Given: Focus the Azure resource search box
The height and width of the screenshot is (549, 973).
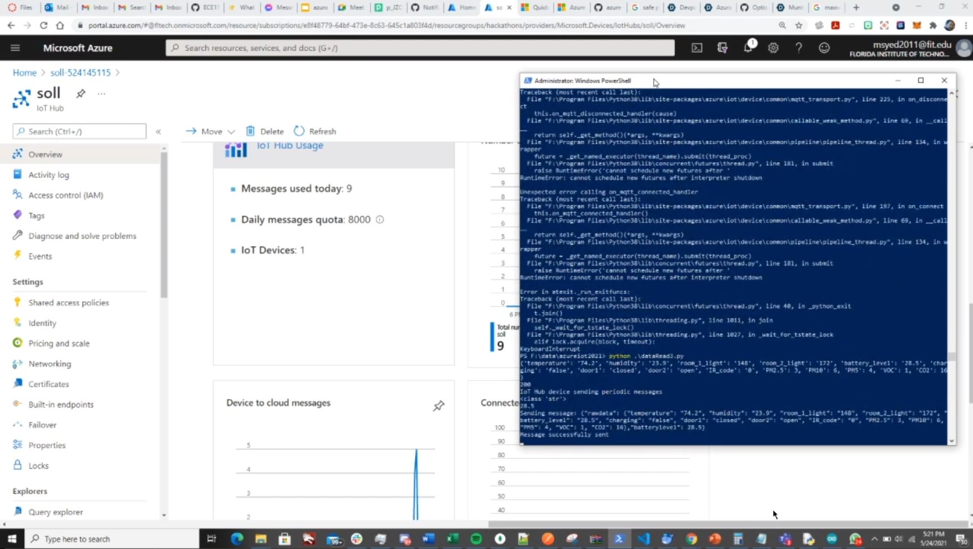Looking at the screenshot, I should pyautogui.click(x=420, y=48).
